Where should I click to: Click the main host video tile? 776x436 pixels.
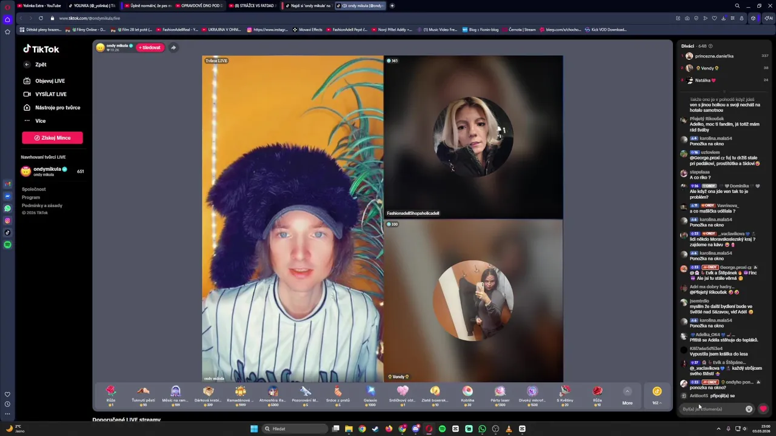293,219
